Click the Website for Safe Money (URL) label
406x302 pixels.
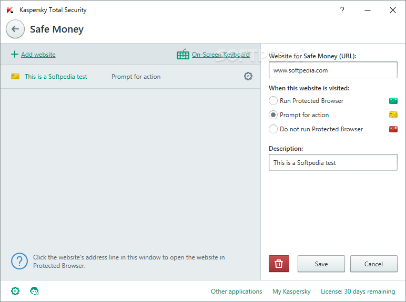312,56
